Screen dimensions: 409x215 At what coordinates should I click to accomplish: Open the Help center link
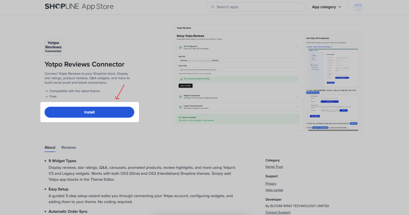(274, 190)
